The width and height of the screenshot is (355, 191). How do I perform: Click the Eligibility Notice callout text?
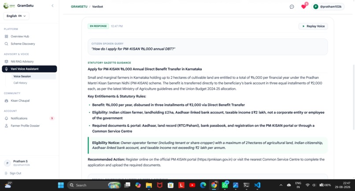[207, 145]
